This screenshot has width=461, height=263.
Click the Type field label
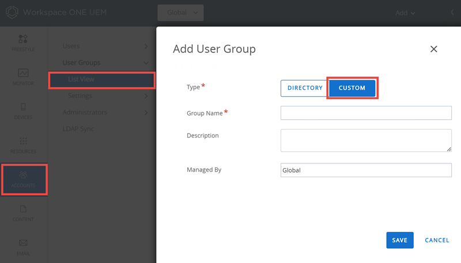click(x=193, y=87)
